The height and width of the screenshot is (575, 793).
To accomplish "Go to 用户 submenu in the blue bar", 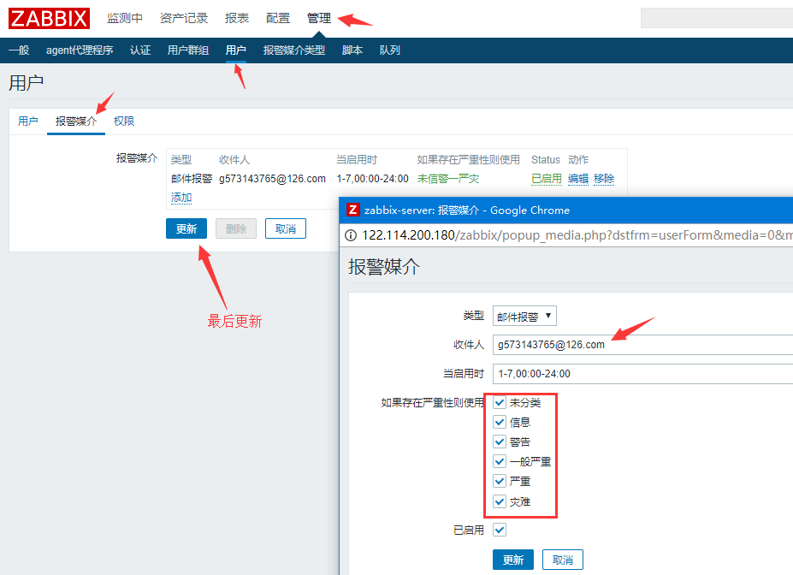I will [x=235, y=50].
